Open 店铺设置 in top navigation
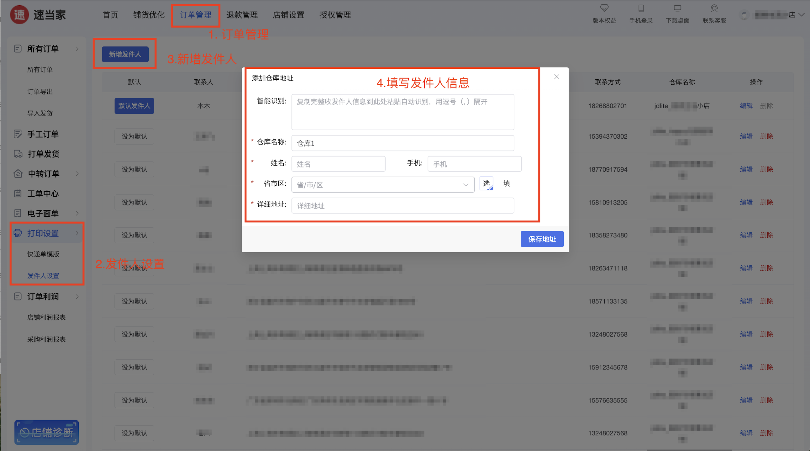Viewport: 810px width, 451px height. coord(288,15)
